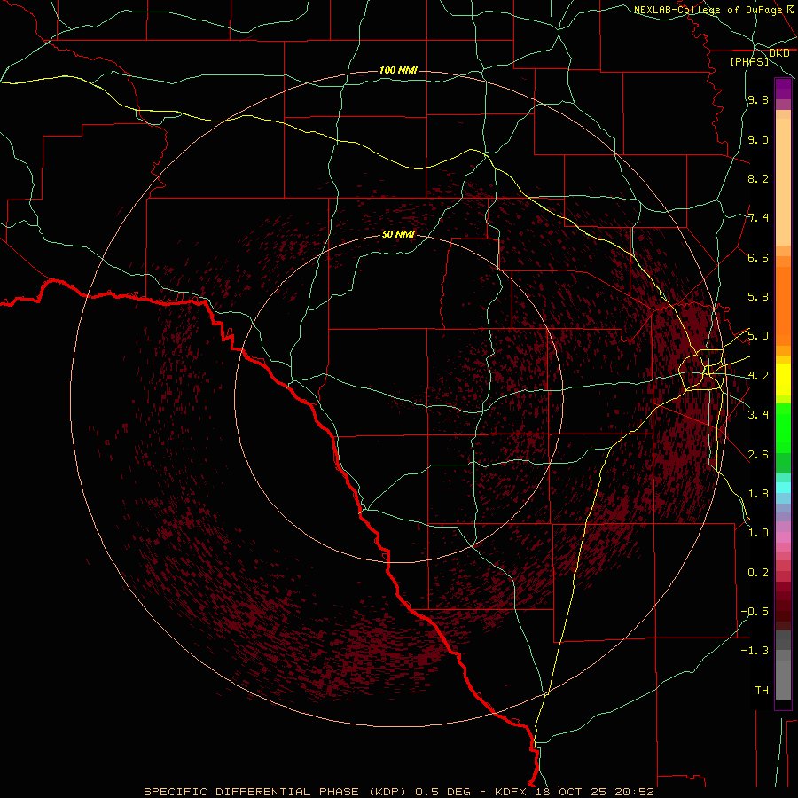798x798 pixels.
Task: Click the -0.5 value on the scale
Action: [x=755, y=611]
